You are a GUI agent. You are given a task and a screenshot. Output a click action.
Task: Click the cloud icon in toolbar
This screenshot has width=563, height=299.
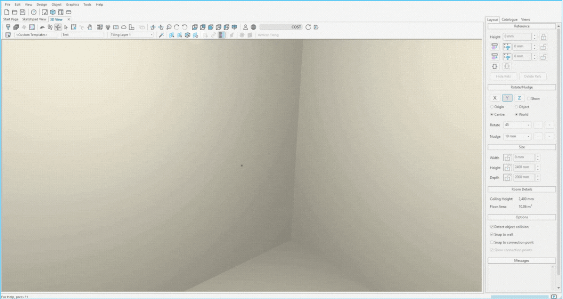click(124, 27)
